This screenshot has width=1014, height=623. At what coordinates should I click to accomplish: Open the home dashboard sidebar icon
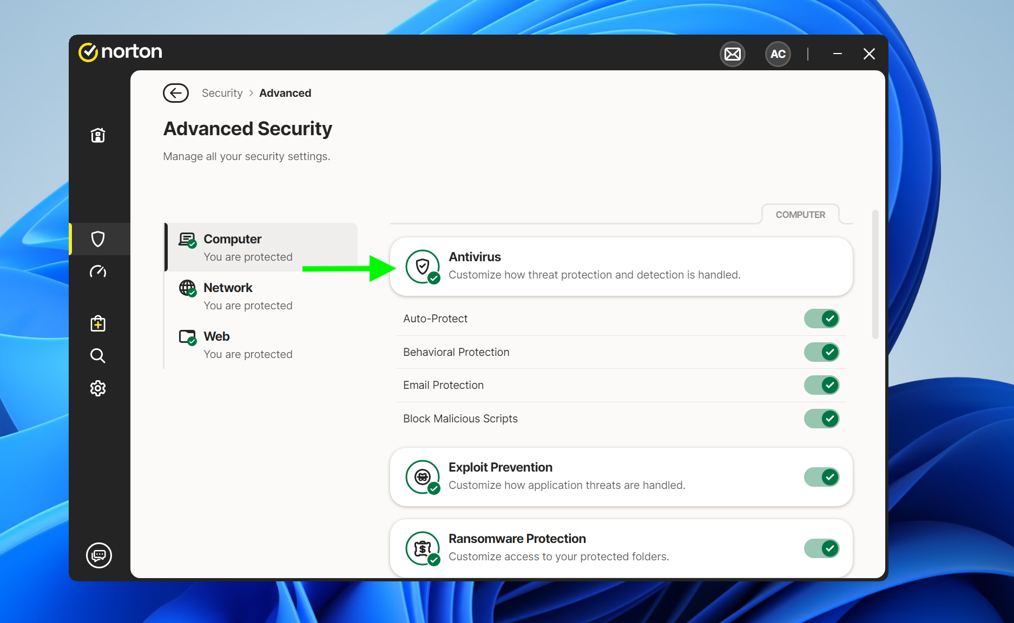[x=98, y=135]
